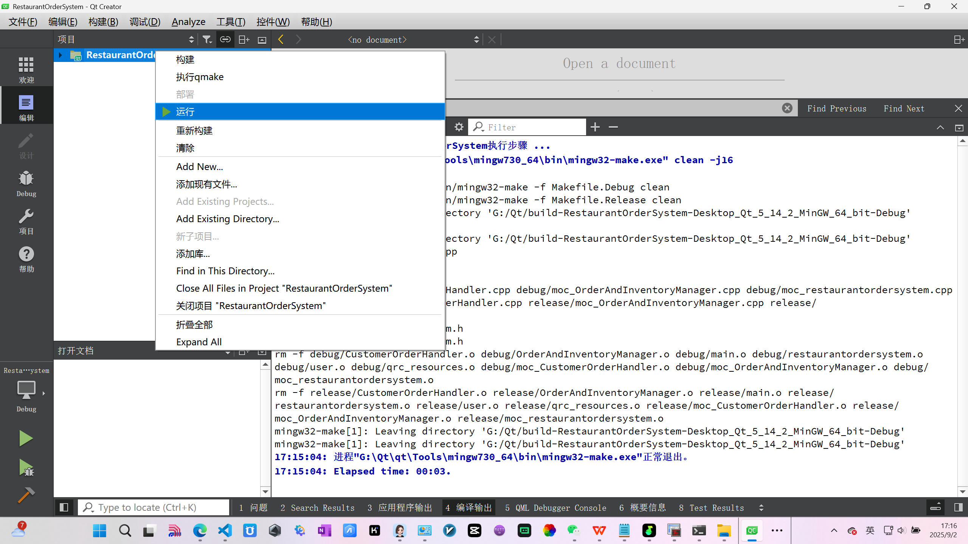Switch to Edit (编辑) mode
The height and width of the screenshot is (544, 968).
(26, 108)
